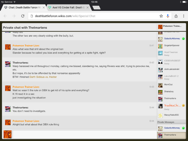Screen dimensions: 188x141
Task: Click WarpyNeko930's avatar thumbnail
Action: tap(160, 116)
